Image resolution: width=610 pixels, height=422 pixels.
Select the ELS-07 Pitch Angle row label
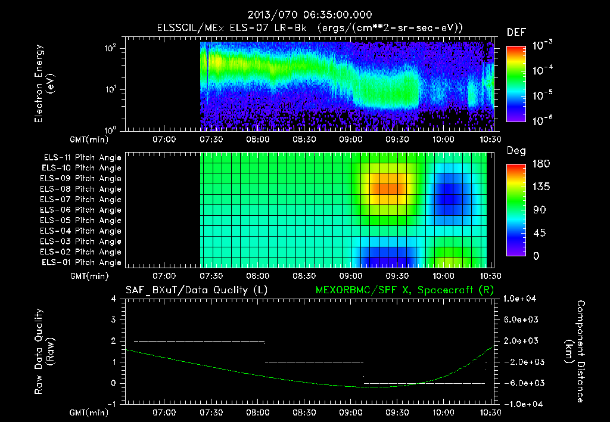[x=81, y=200]
